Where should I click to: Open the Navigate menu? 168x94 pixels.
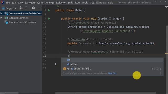(x=30, y=3)
